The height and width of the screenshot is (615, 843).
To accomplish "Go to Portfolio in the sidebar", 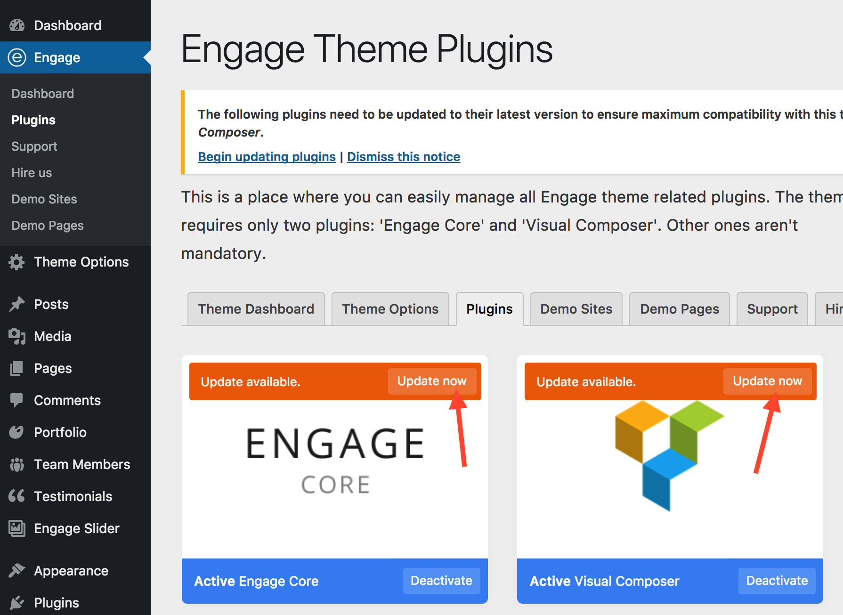I will click(x=75, y=432).
